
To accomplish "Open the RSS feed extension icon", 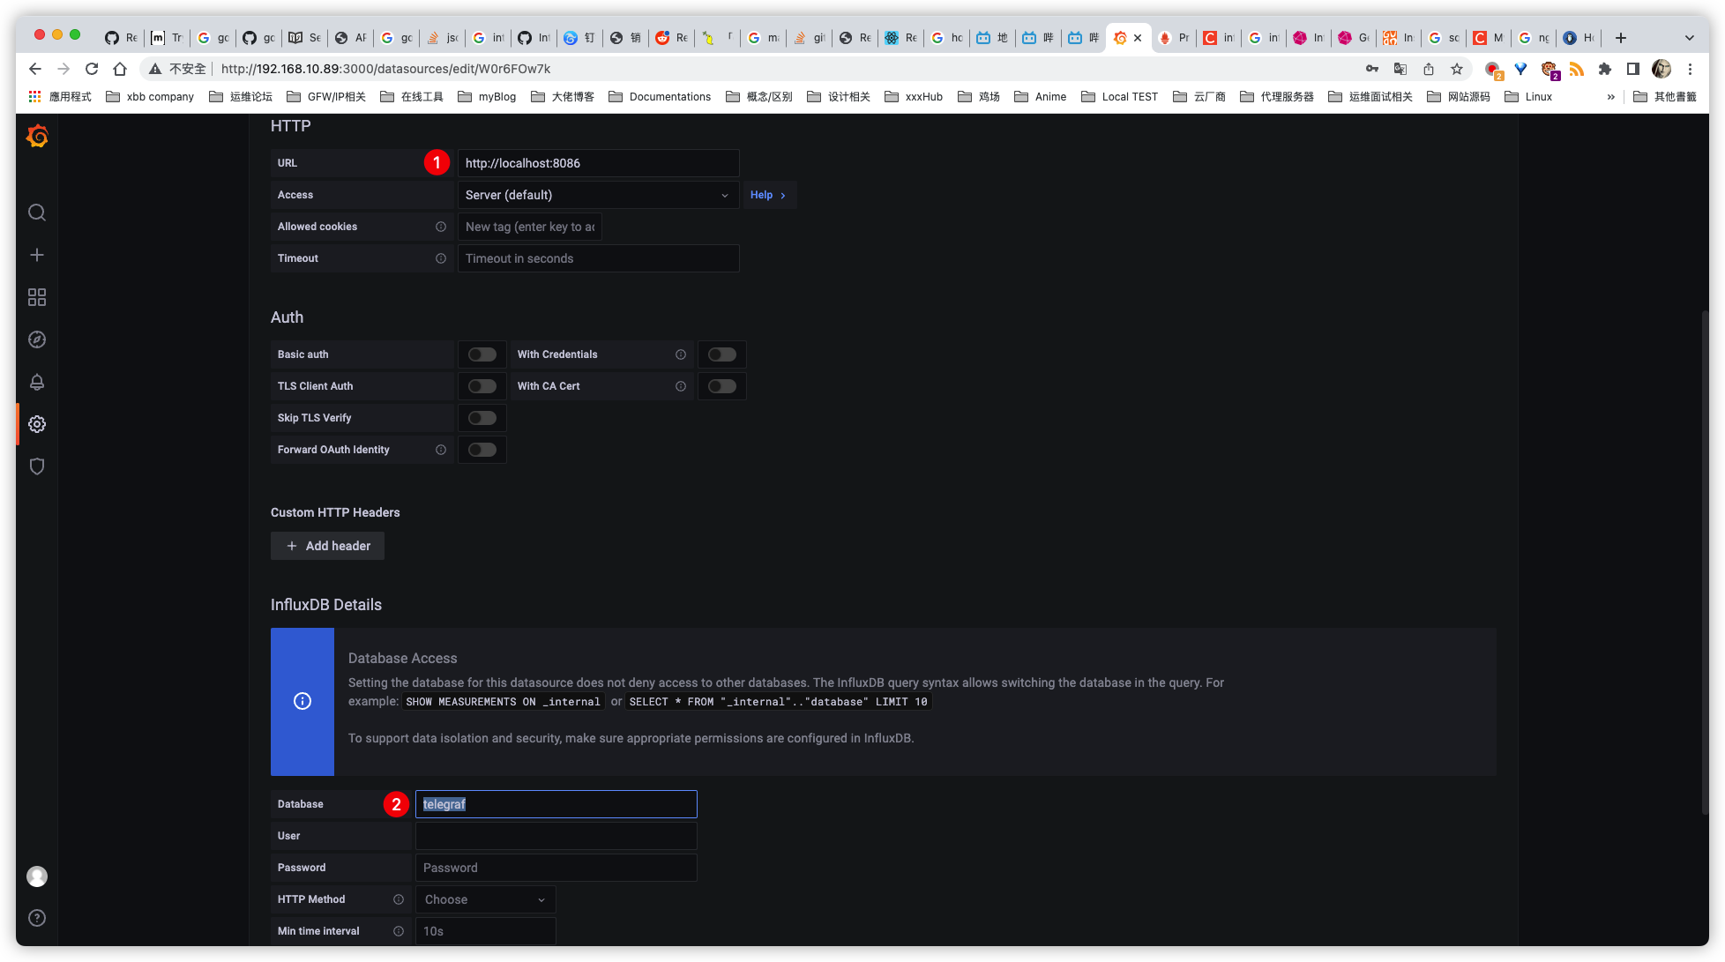I will [x=1577, y=69].
